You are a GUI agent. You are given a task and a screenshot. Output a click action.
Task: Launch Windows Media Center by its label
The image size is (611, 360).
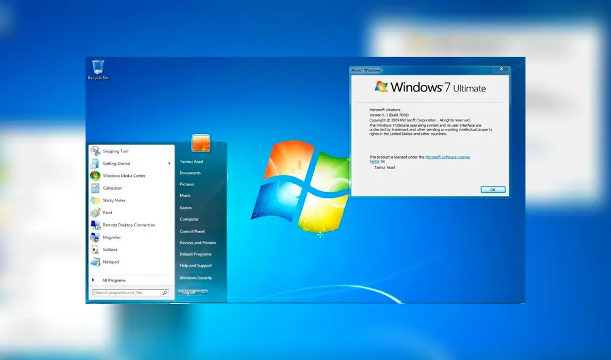click(x=124, y=176)
